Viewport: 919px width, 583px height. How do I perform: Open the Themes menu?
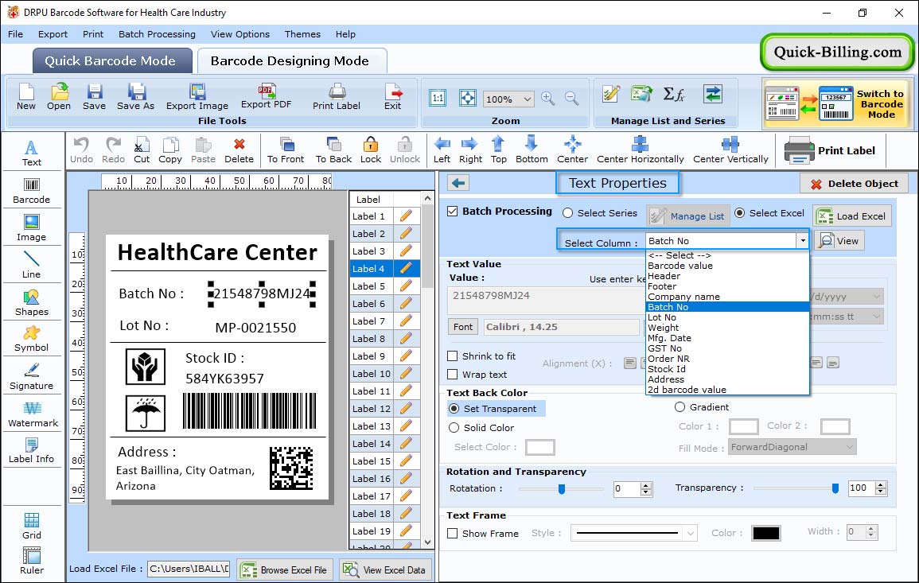click(302, 34)
